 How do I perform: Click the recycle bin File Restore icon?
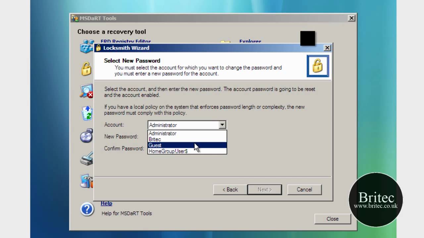tap(87, 113)
